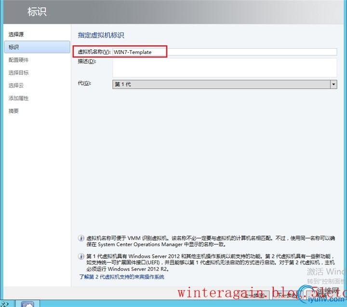Screen dimensions: 347x307
Task: Click the 虚拟机名称 field containing WIN7-Template
Action: pos(225,52)
